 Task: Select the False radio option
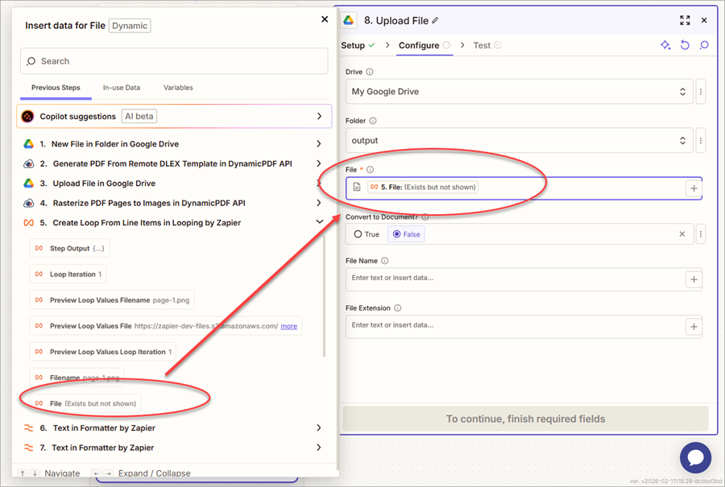coord(405,234)
